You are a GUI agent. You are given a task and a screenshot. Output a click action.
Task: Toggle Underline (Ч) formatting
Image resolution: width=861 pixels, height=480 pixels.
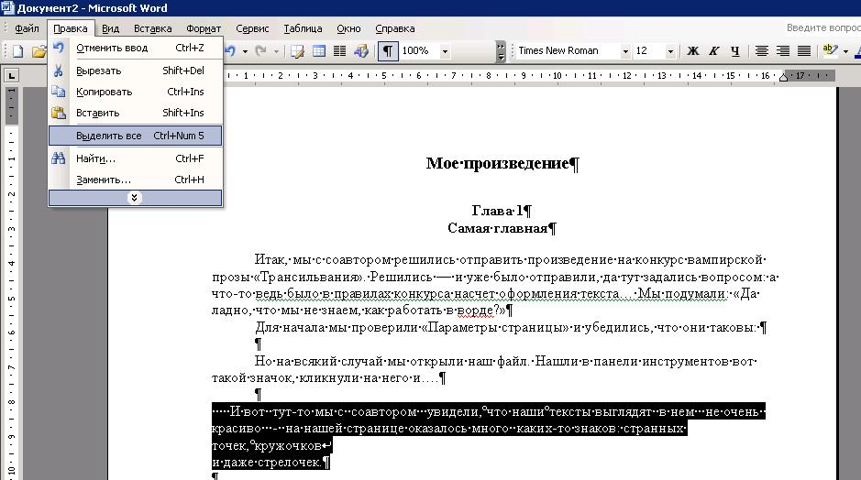click(x=734, y=51)
